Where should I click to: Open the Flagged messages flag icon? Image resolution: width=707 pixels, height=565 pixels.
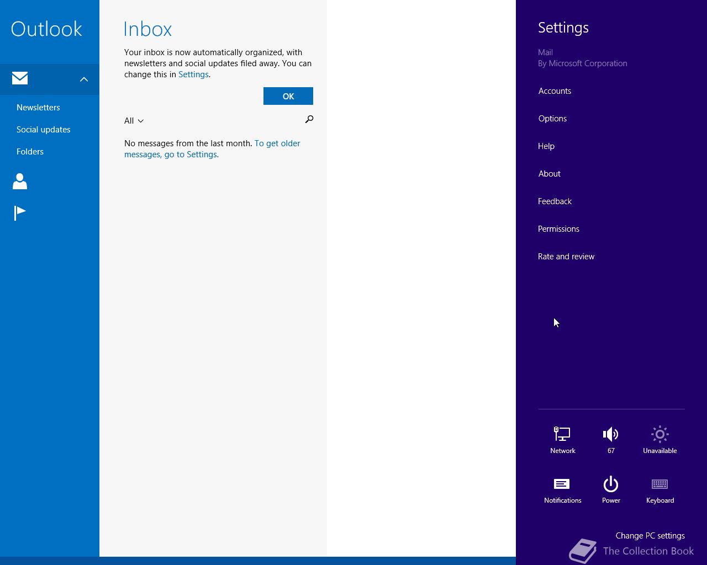coord(20,213)
